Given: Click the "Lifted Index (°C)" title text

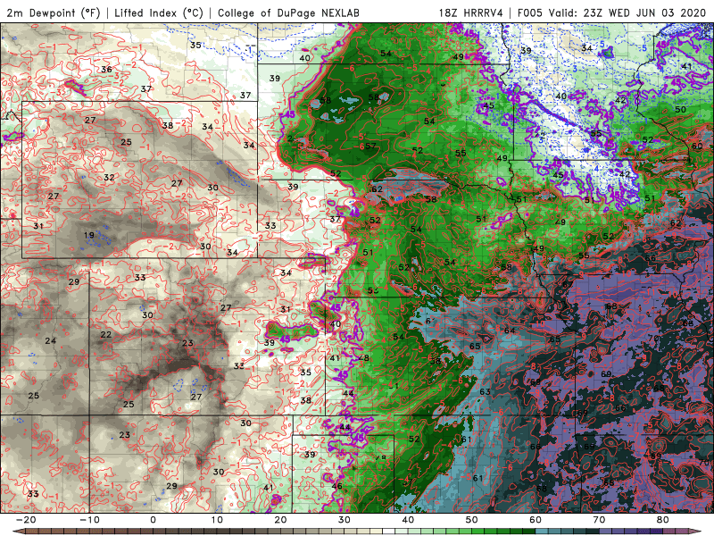Looking at the screenshot, I should [159, 13].
